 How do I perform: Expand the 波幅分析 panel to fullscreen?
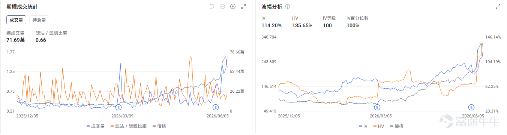[498, 6]
